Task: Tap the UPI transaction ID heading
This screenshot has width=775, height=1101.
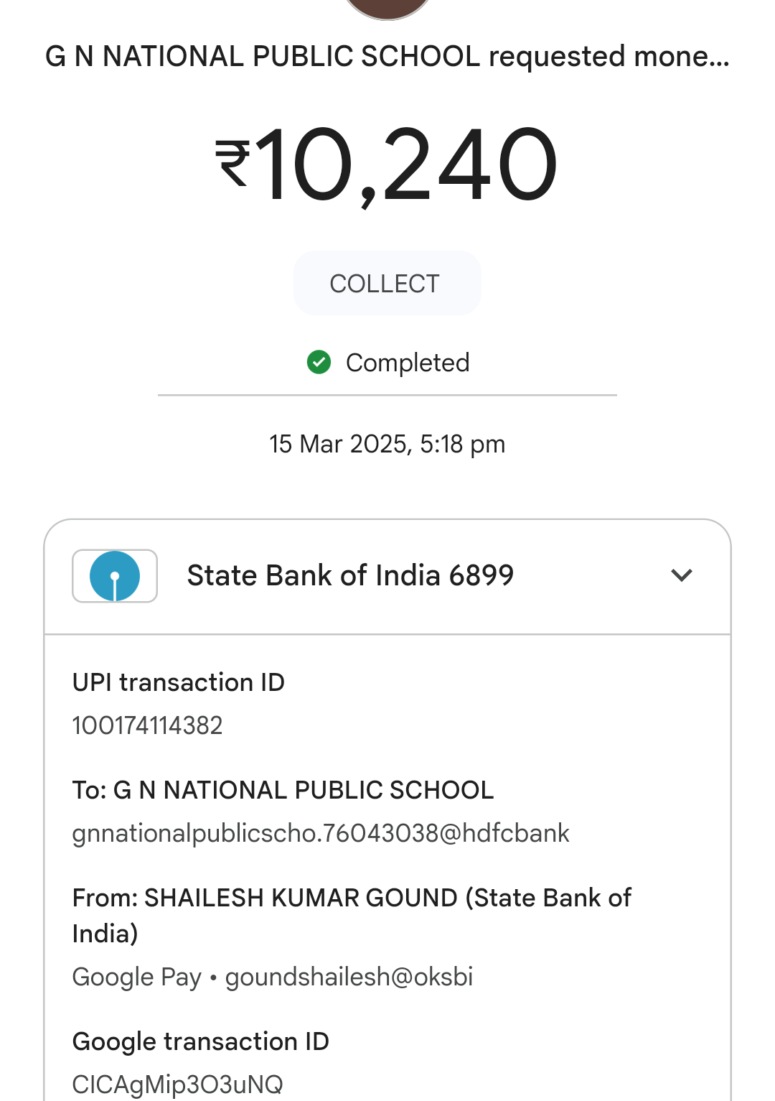Action: [179, 682]
